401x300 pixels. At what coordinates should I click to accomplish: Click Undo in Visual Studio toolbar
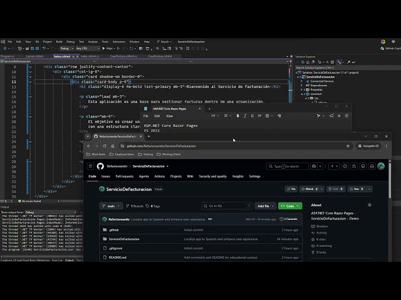(44, 48)
